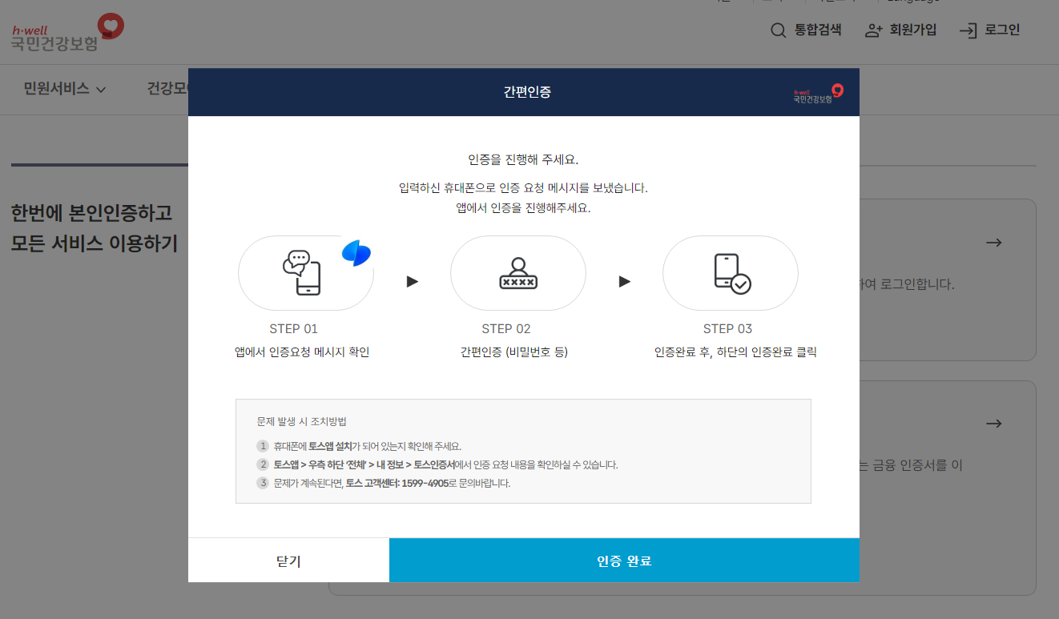Click the 닫기 button in the dialog
1059x619 pixels.
pyautogui.click(x=288, y=561)
